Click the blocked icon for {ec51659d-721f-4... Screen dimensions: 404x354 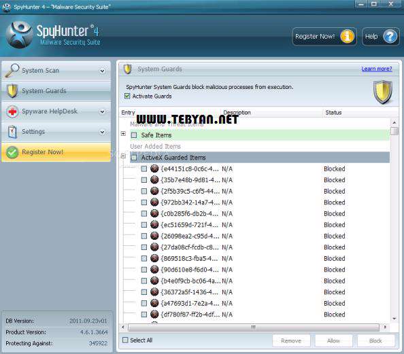pyautogui.click(x=154, y=224)
